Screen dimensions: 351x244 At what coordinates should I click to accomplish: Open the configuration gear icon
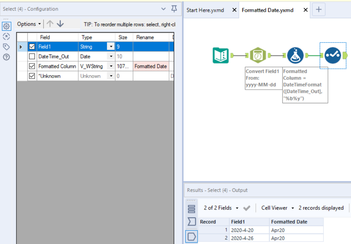tap(6, 26)
